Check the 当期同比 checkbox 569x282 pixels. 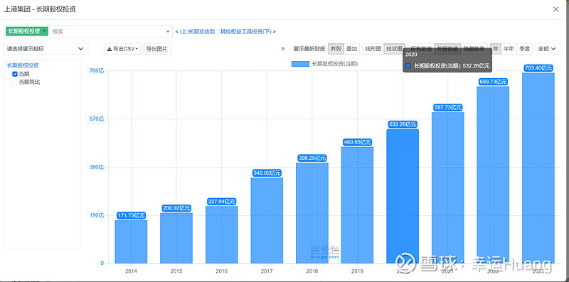coord(15,82)
